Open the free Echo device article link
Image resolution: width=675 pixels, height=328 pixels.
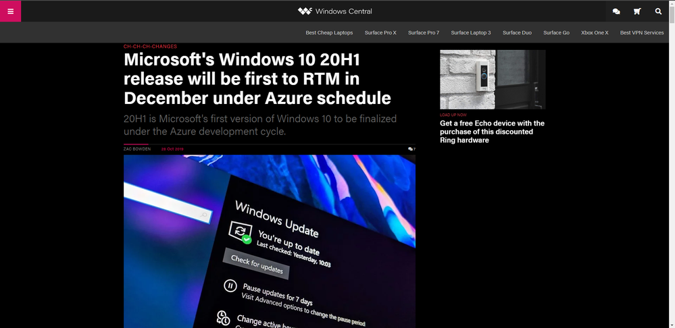492,132
